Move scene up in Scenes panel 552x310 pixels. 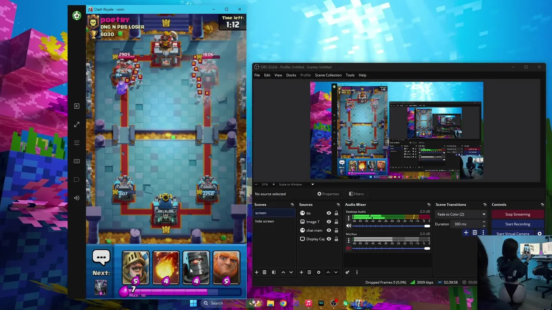coord(283,272)
